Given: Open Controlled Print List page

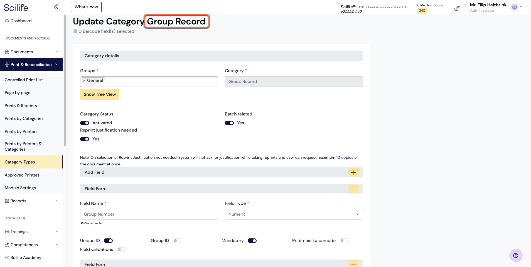Looking at the screenshot, I should click(x=24, y=80).
